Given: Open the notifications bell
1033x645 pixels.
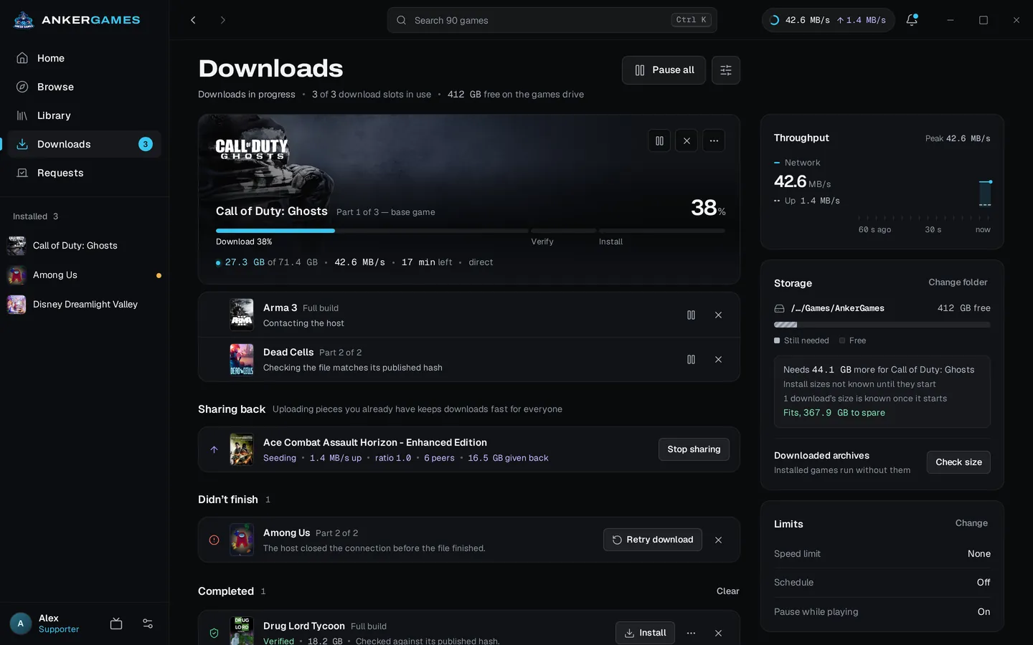Looking at the screenshot, I should point(912,20).
